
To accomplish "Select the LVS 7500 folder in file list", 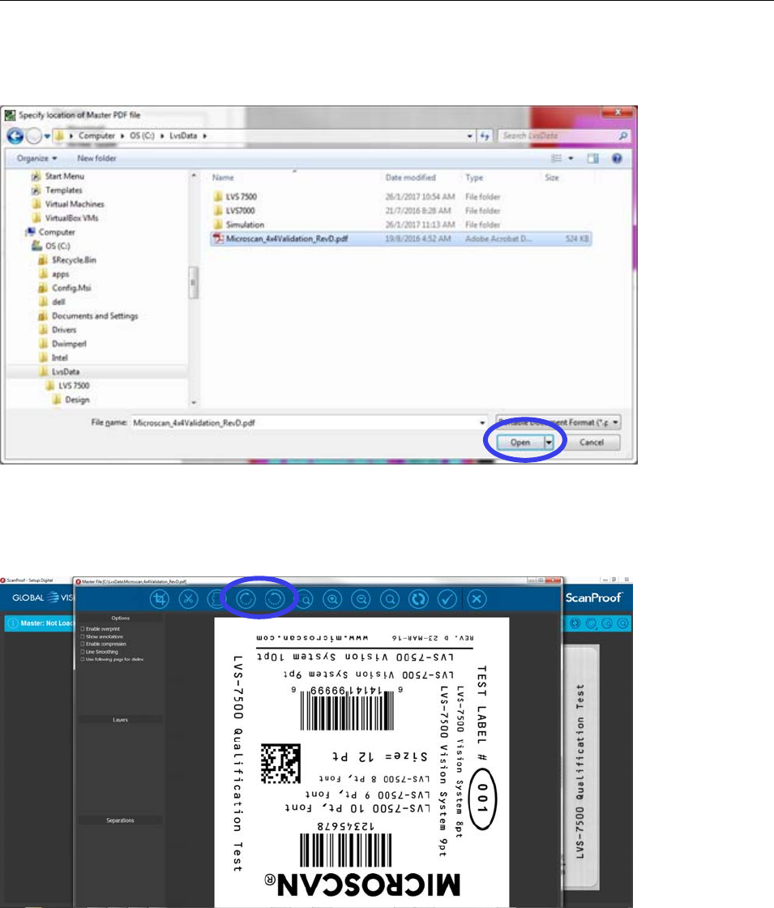I will point(241,197).
